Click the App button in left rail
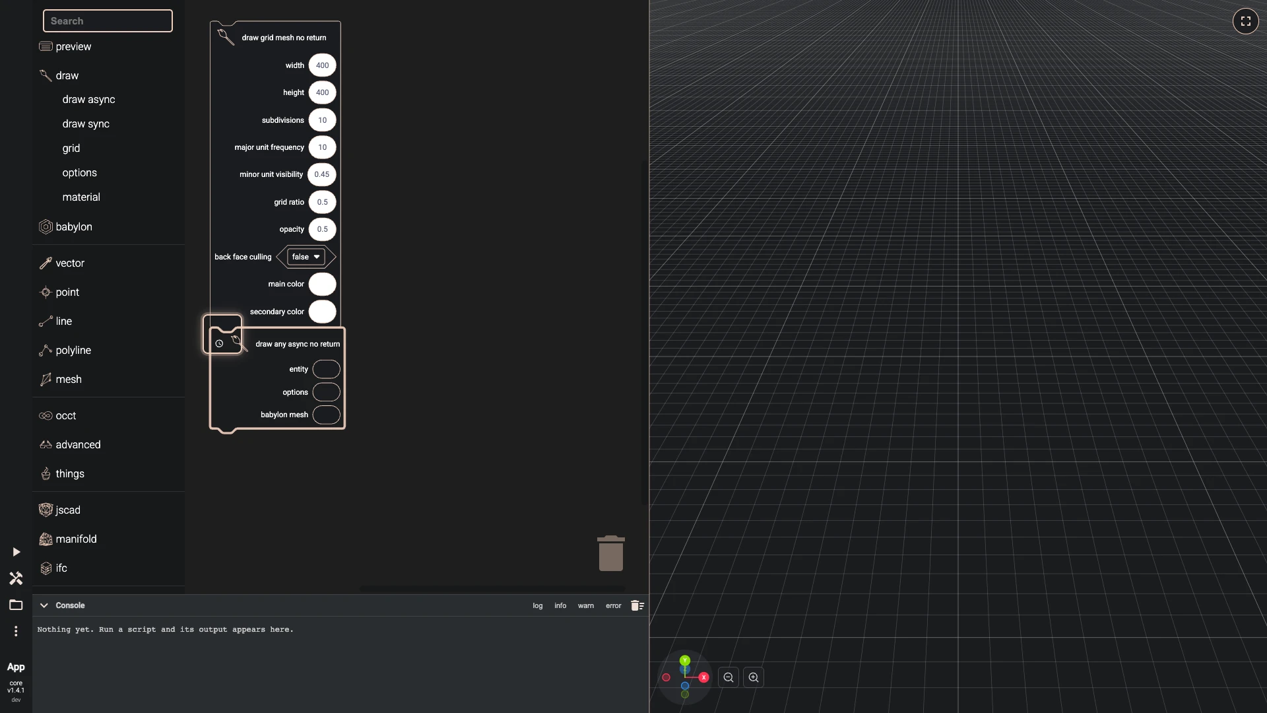 tap(16, 667)
